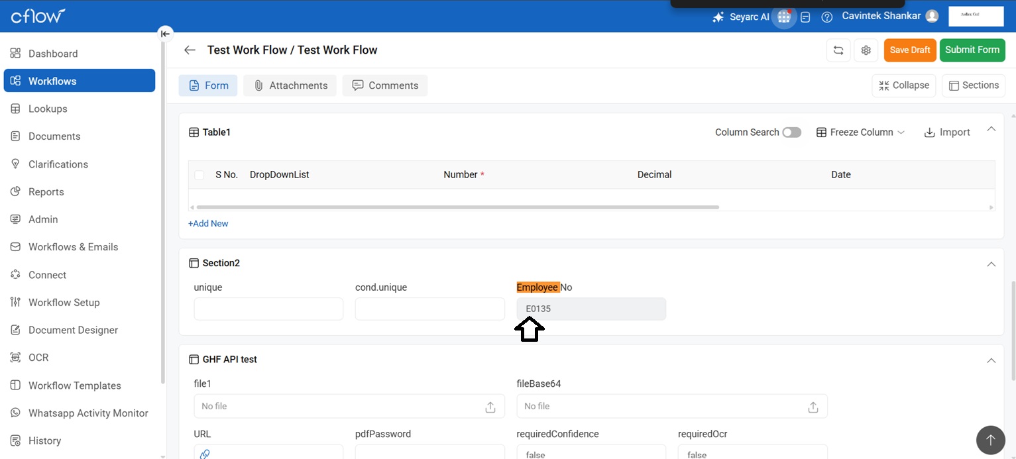
Task: Switch to the Attachments tab
Action: (290, 85)
